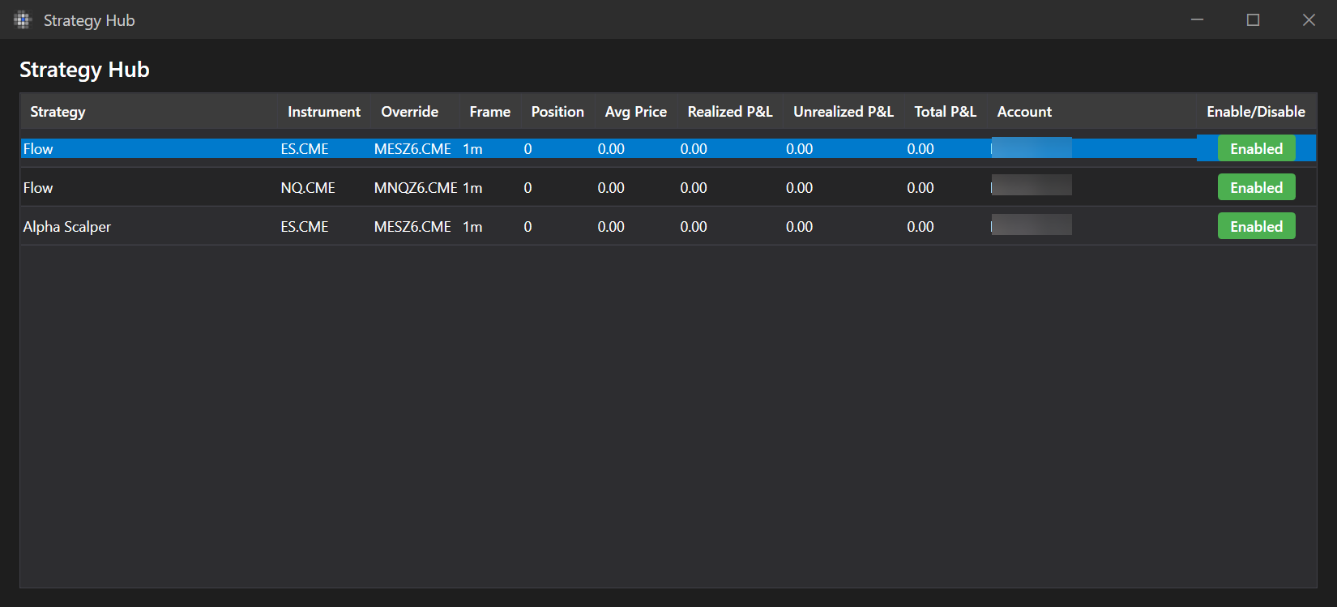The height and width of the screenshot is (607, 1337).
Task: Toggle Enabled button for Flow ES.CME row
Action: tap(1256, 148)
